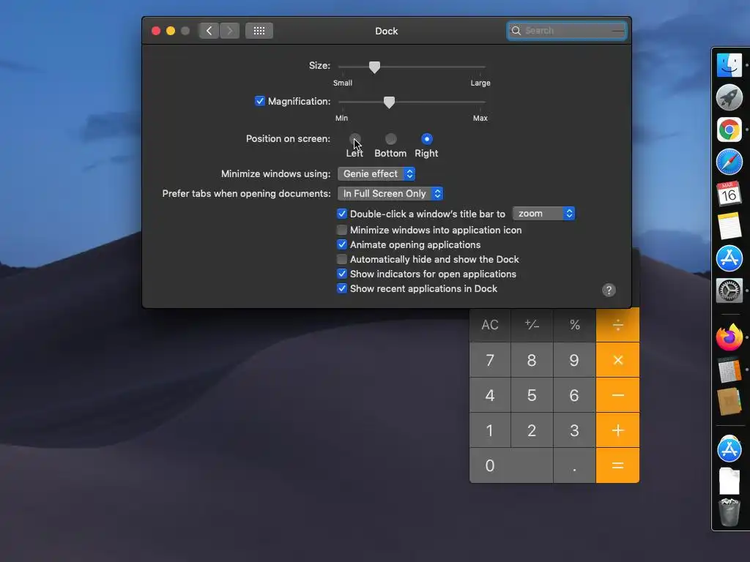
Task: Open the Notes app in Dock
Action: pyautogui.click(x=729, y=226)
